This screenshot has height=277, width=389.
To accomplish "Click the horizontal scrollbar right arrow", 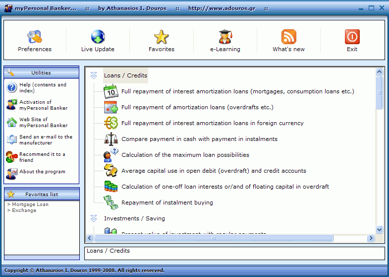I will click(371, 238).
